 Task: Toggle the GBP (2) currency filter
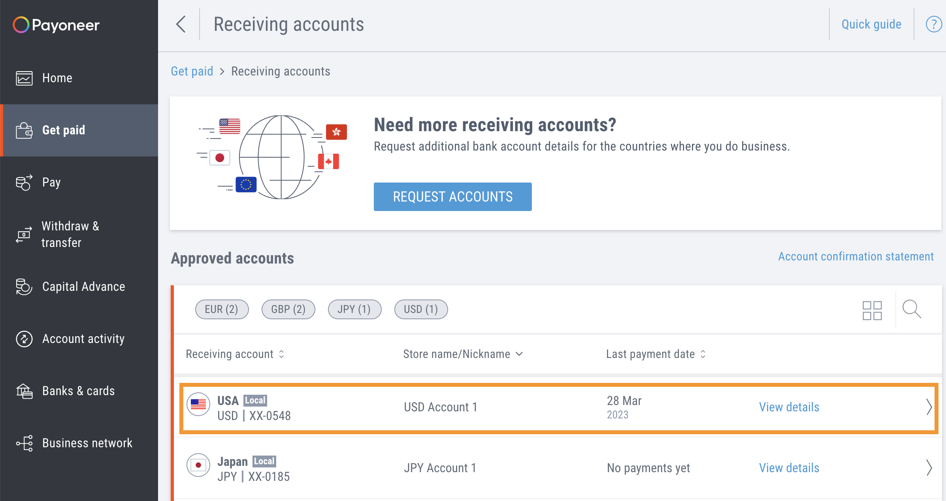click(x=288, y=309)
